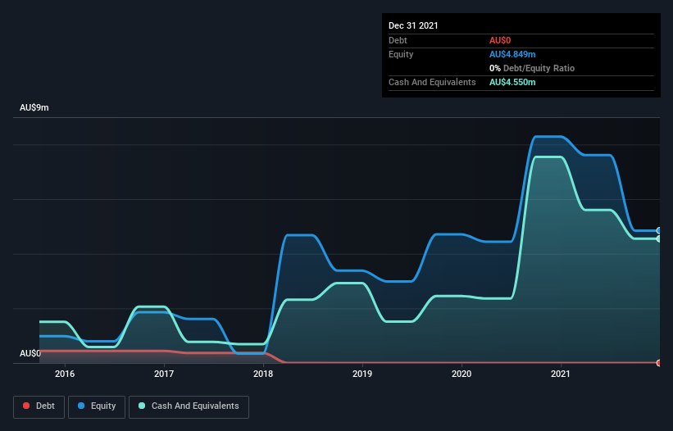This screenshot has width=673, height=431.
Task: Click the AU$4.550m cash value
Action: [512, 82]
